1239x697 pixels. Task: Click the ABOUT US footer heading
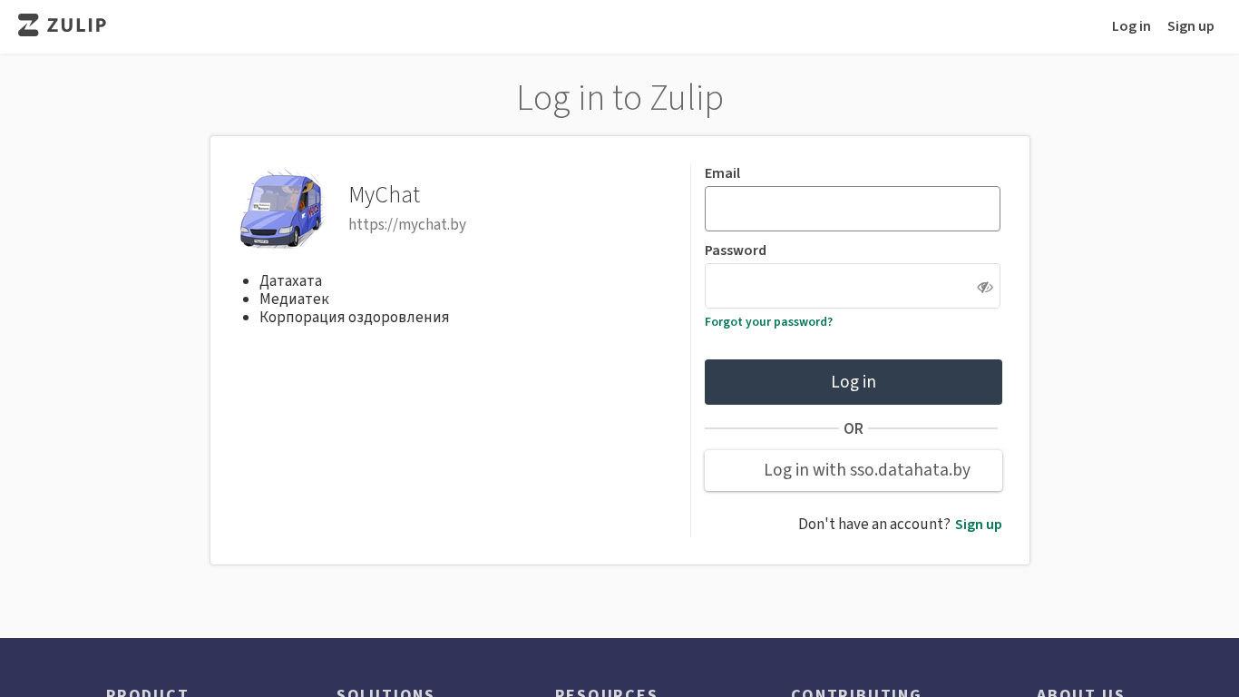tap(1080, 692)
